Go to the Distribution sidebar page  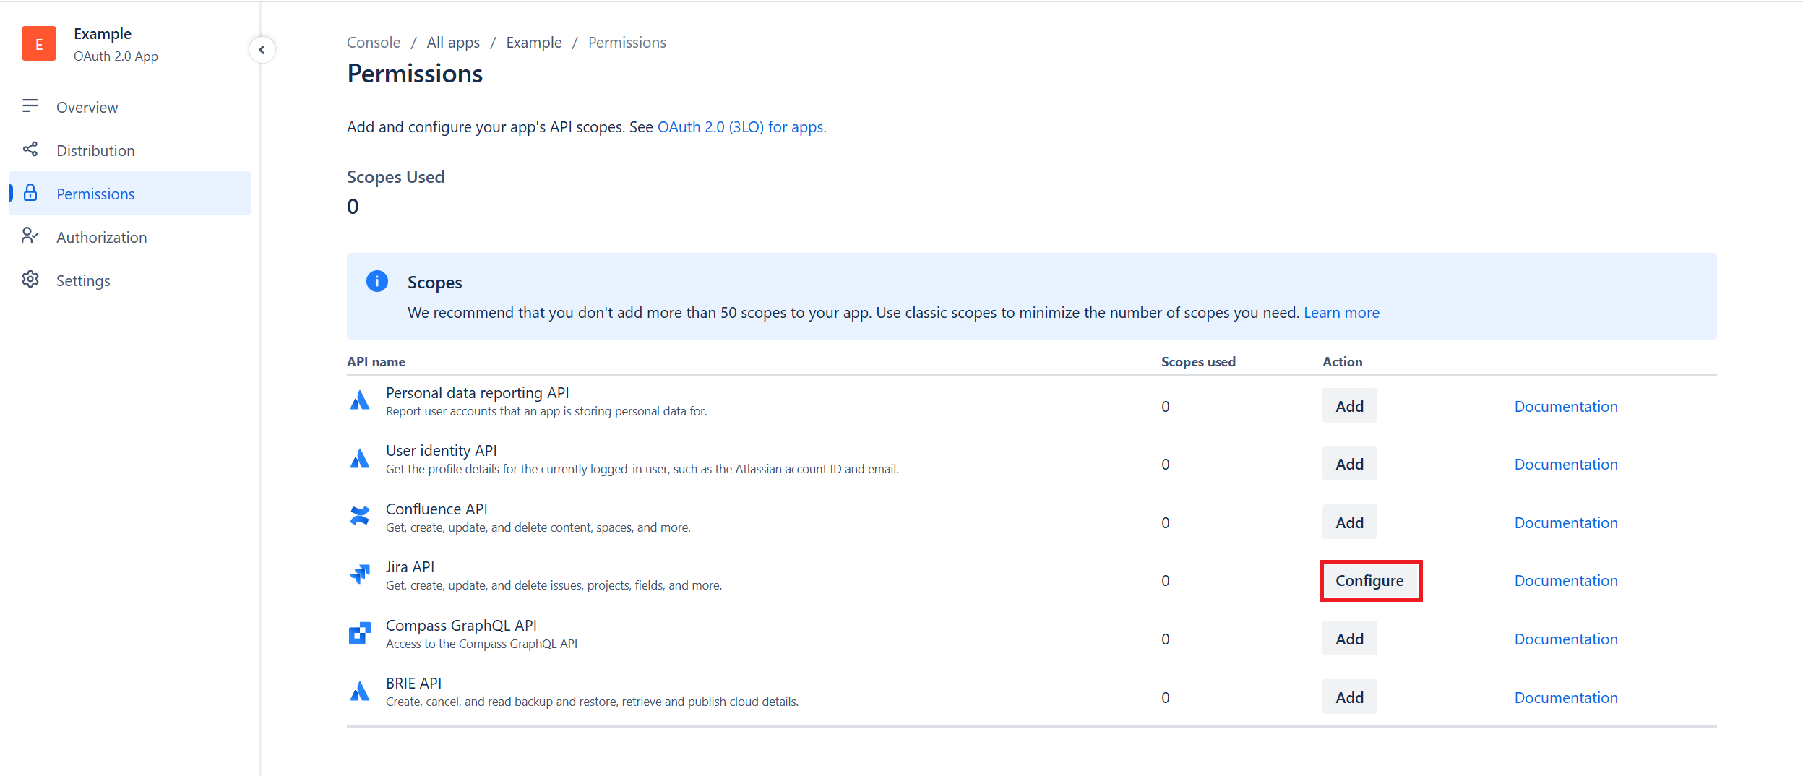[95, 150]
